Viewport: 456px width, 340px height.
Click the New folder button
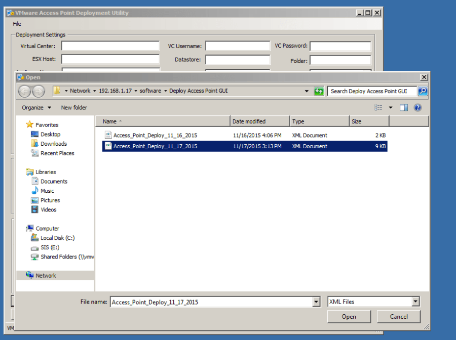(74, 107)
